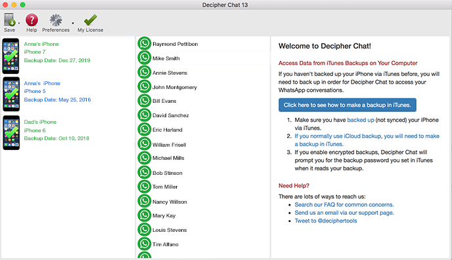Open the iCloud backup instructions link
This screenshot has width=452, height=260.
coord(367,140)
